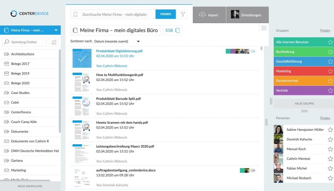Click the Coach Camp Köln icon

pos(6,122)
